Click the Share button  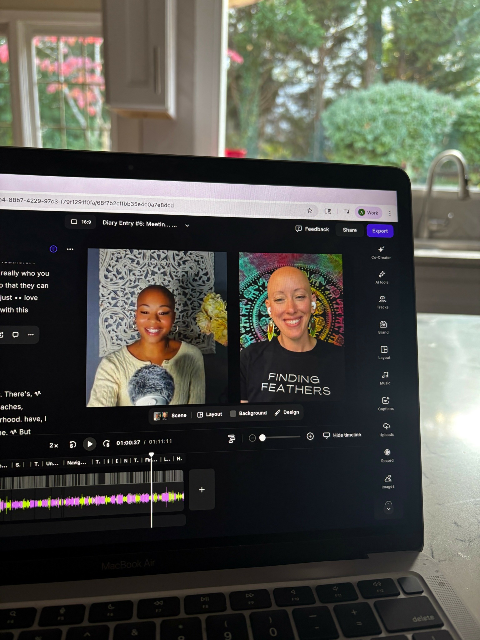point(350,230)
